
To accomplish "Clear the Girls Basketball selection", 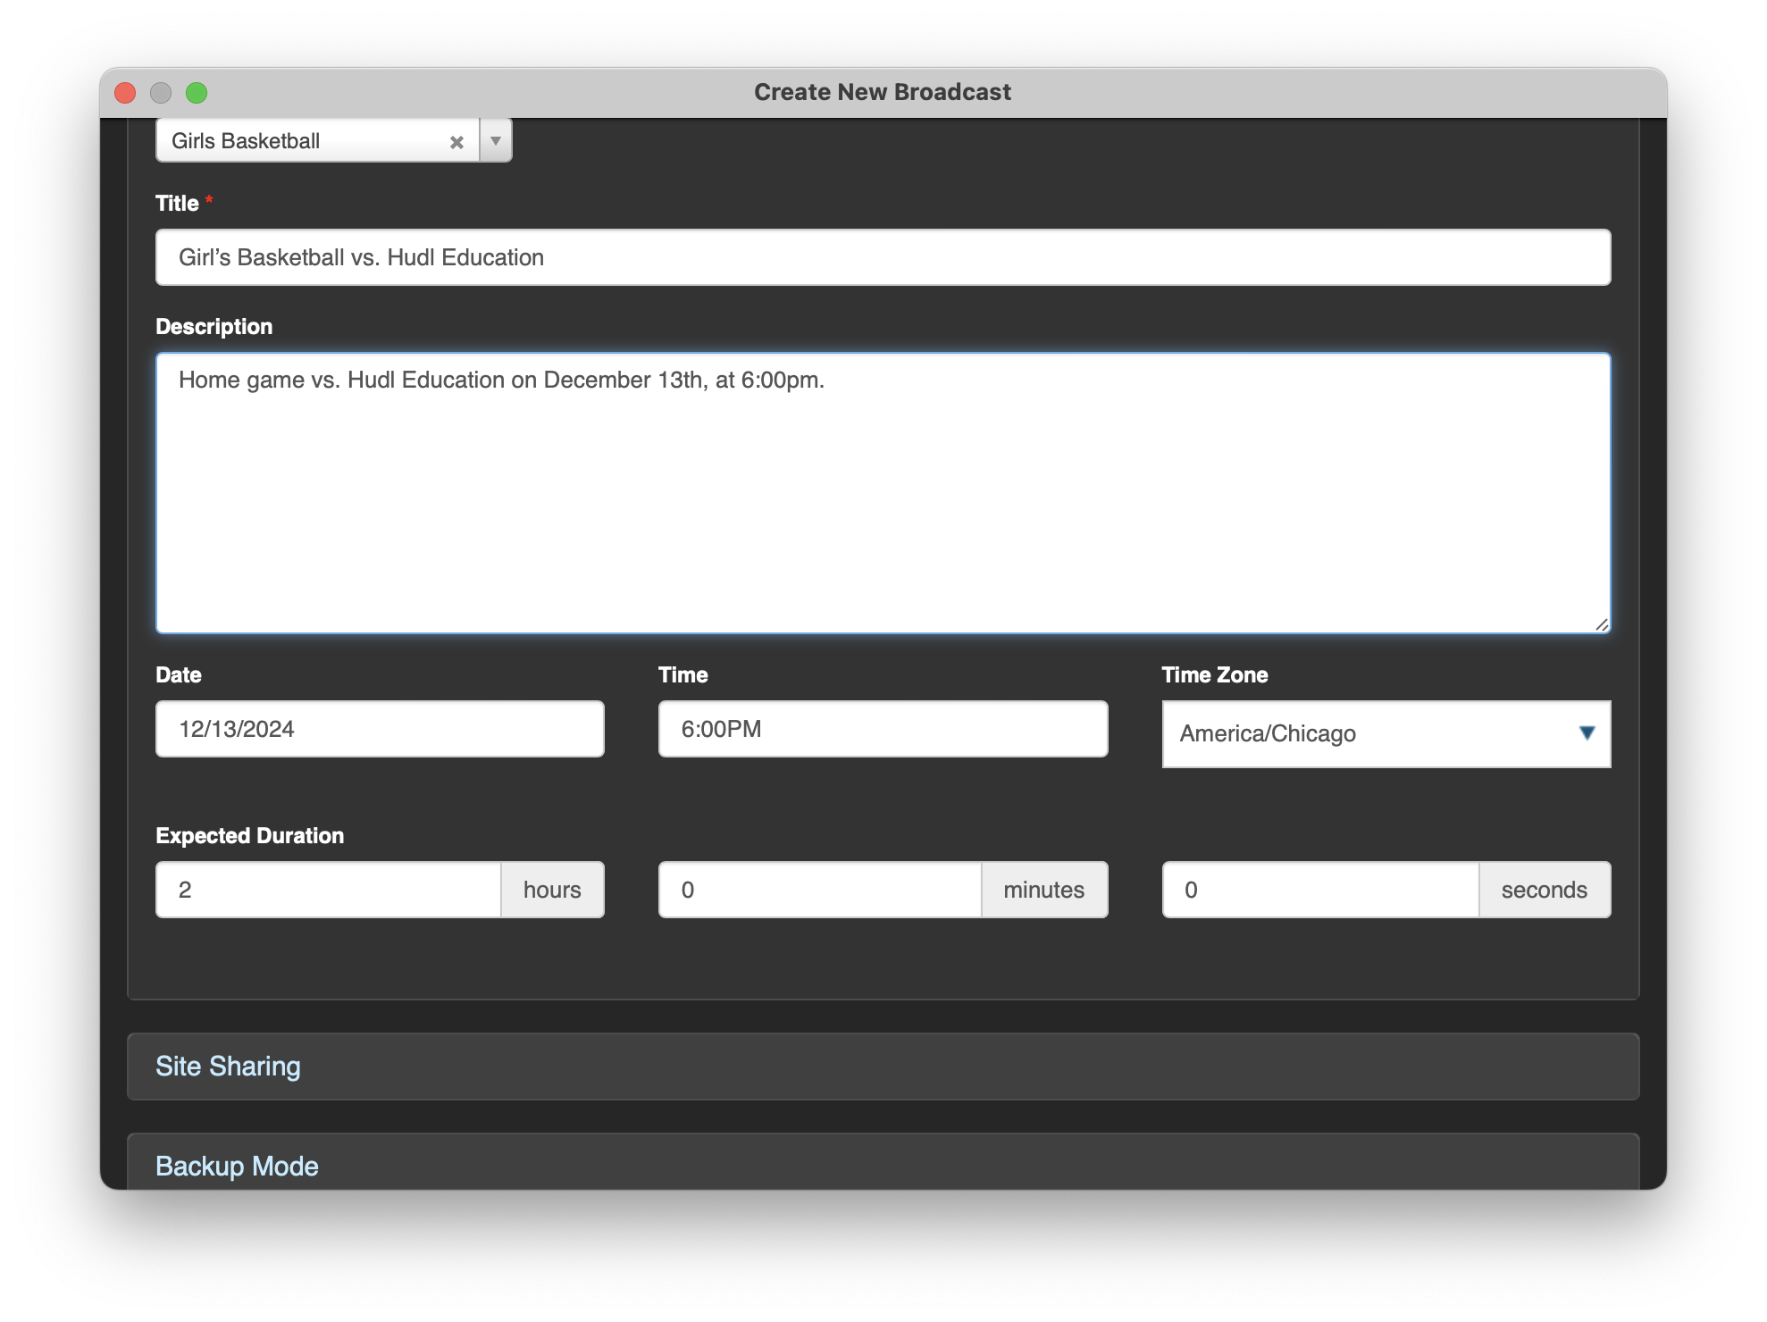I will click(x=456, y=141).
